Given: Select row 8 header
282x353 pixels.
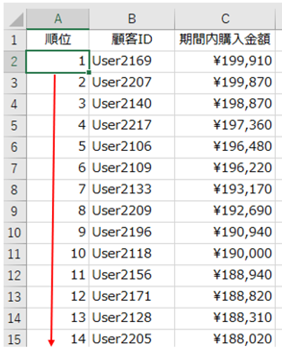Looking at the screenshot, I should 15,190.
